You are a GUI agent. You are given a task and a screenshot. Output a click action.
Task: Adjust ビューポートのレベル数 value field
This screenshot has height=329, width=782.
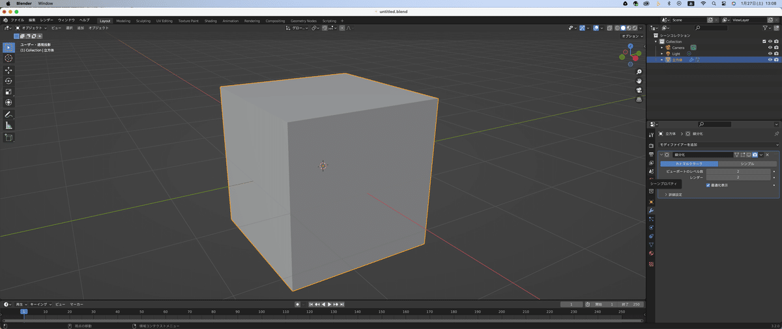tap(738, 171)
